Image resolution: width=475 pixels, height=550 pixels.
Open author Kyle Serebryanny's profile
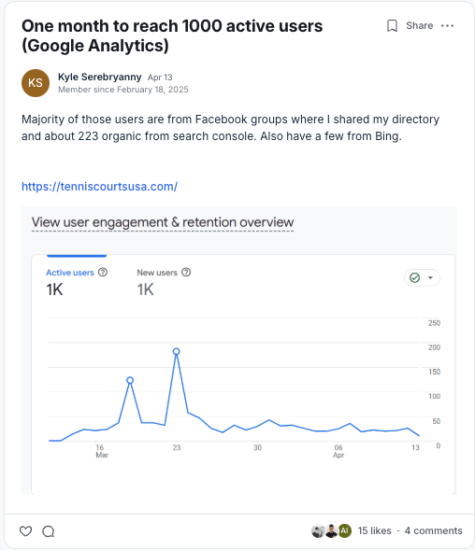point(100,77)
